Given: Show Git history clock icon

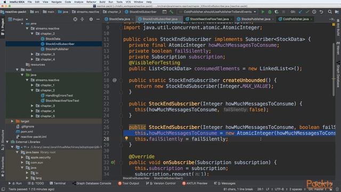Looking at the screenshot, I should pyautogui.click(x=314, y=12).
